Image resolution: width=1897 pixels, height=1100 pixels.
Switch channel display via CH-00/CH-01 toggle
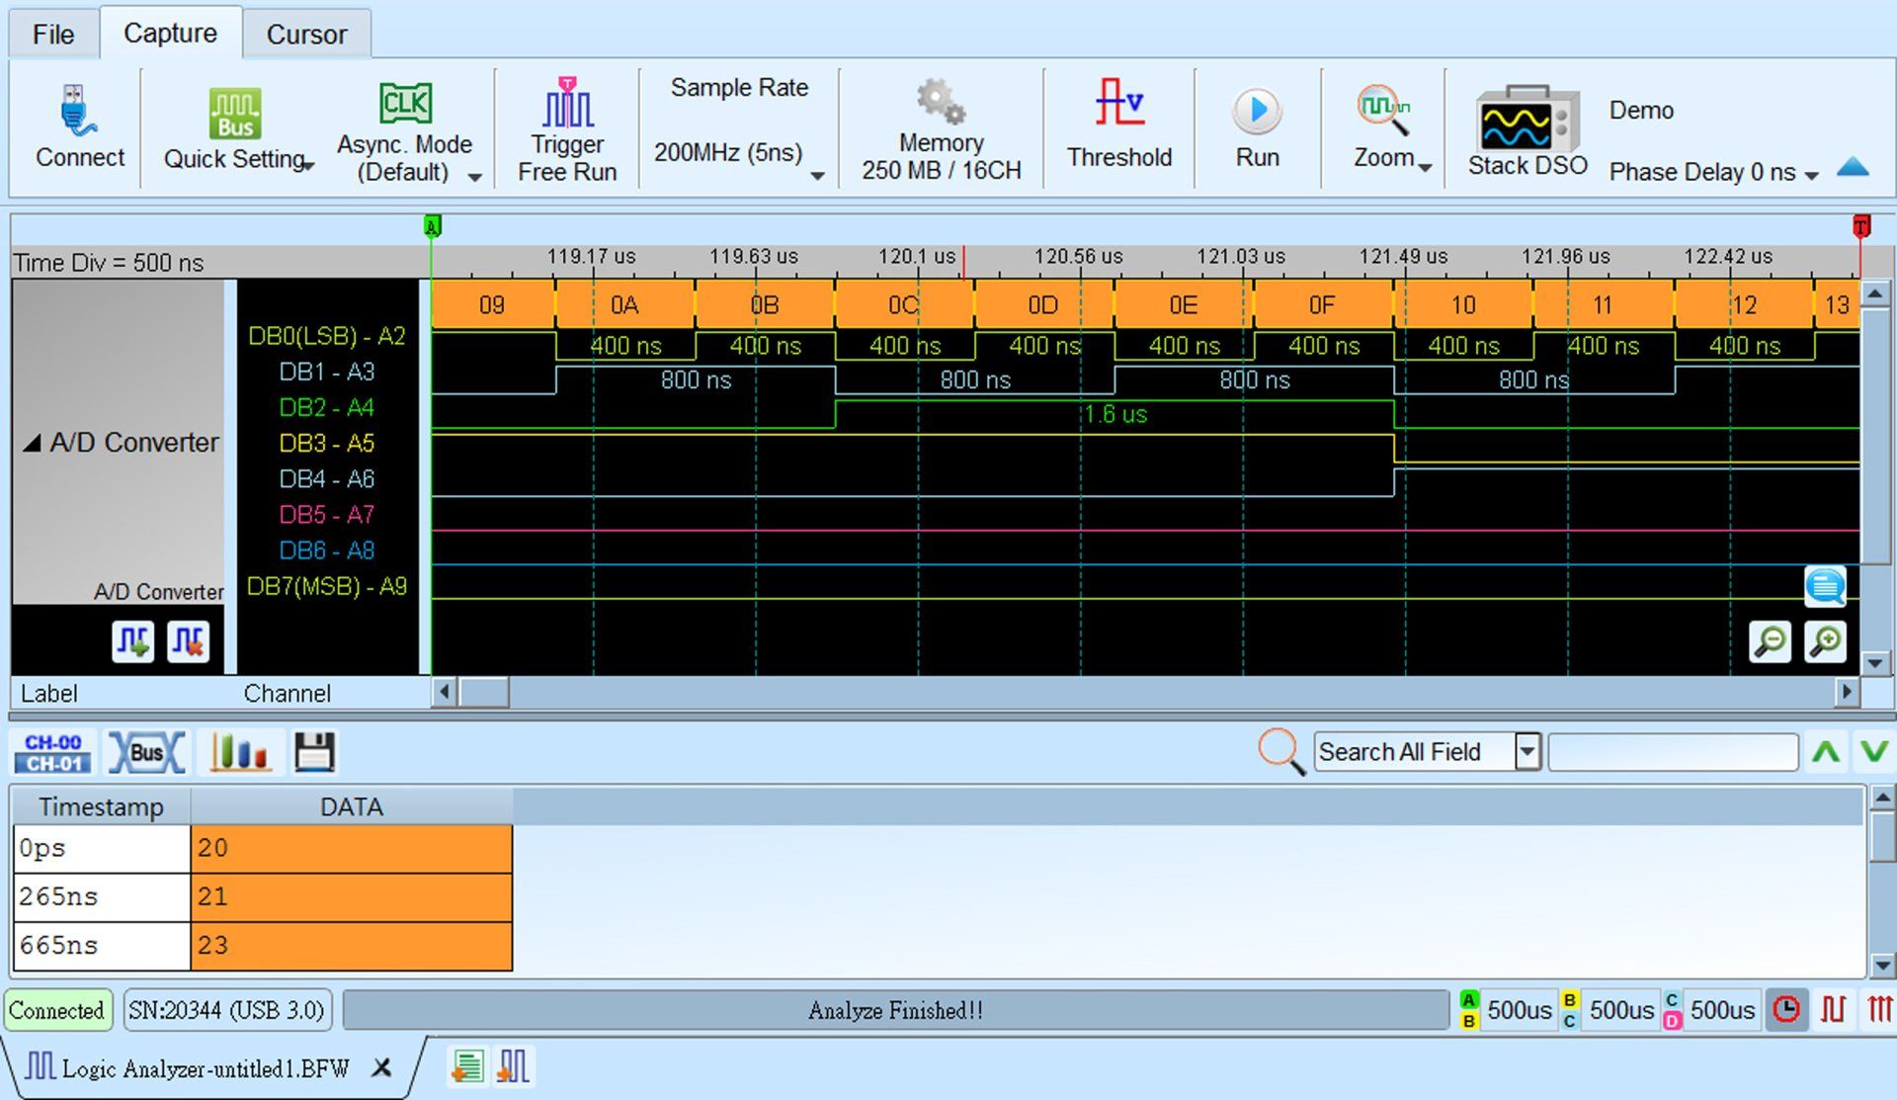[51, 751]
